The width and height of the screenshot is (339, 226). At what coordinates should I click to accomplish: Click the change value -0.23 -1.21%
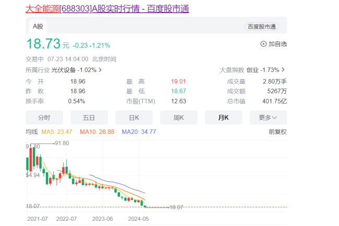91,45
